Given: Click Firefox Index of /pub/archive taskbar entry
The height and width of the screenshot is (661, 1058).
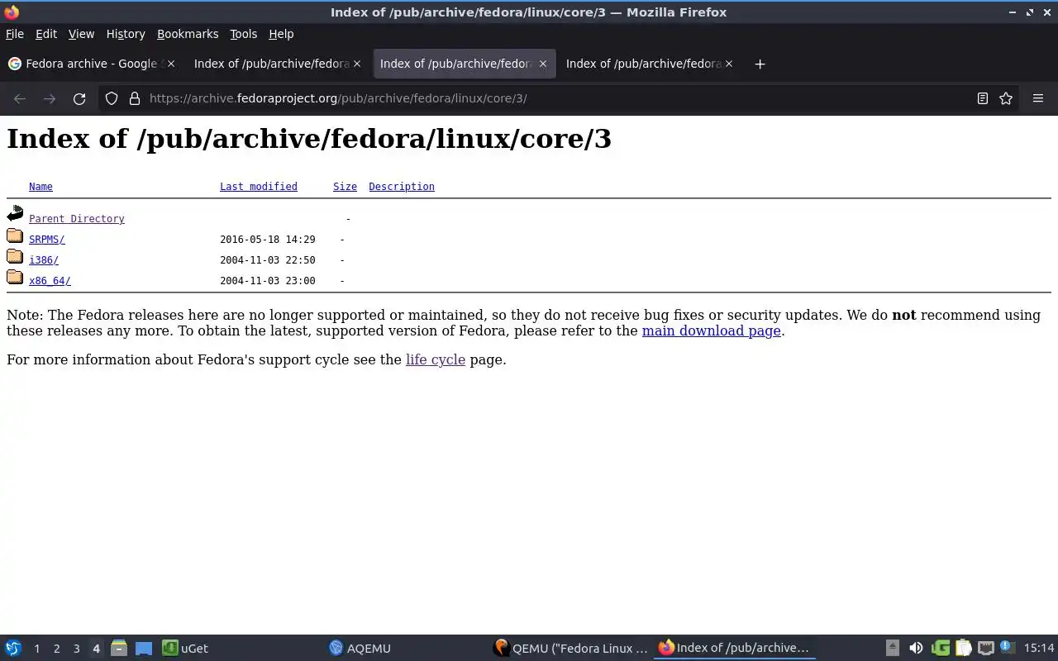Looking at the screenshot, I should click(x=735, y=649).
